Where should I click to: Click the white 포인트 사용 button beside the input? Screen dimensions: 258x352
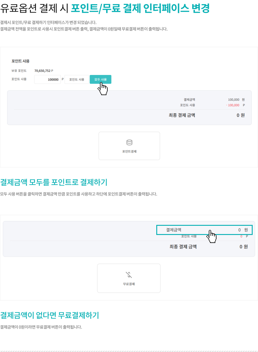tap(77, 79)
